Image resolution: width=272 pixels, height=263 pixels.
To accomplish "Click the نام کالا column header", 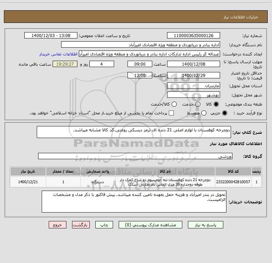I will (x=165, y=171).
